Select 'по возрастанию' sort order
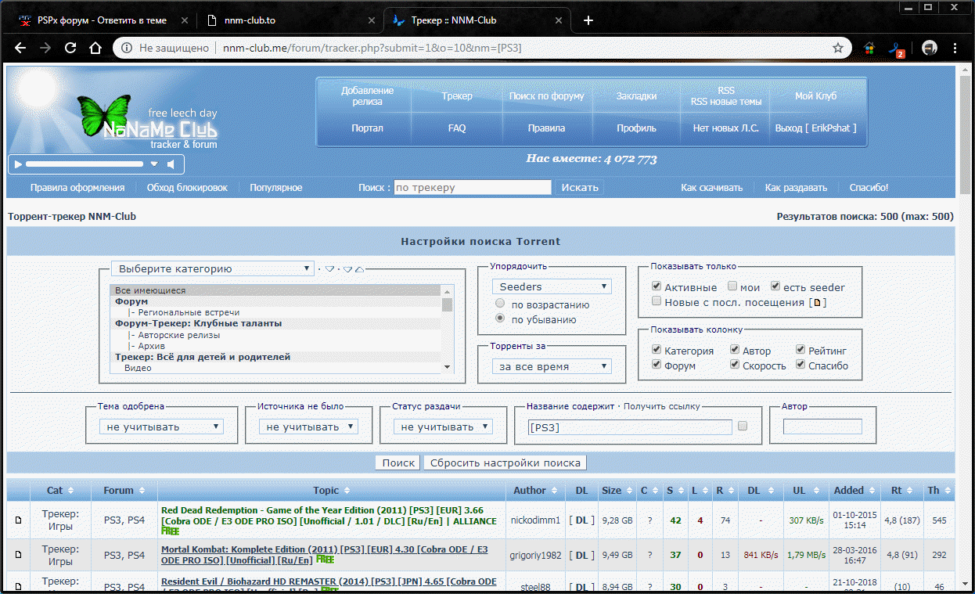The width and height of the screenshot is (975, 594). [499, 304]
